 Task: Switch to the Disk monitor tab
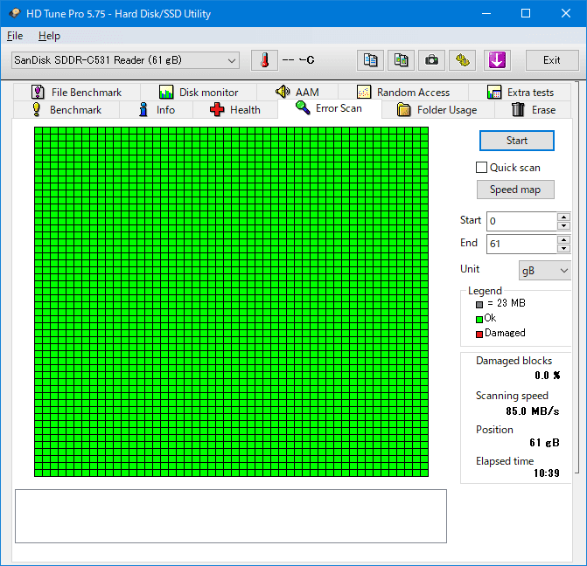tap(199, 92)
